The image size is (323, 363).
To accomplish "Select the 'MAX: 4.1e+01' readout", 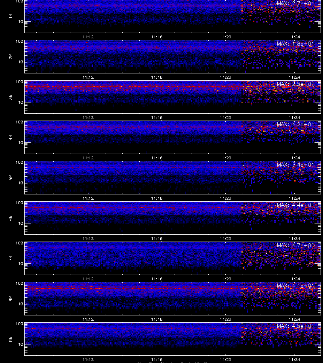I will [x=296, y=286].
